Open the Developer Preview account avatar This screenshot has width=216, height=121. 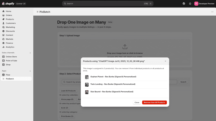196,4
